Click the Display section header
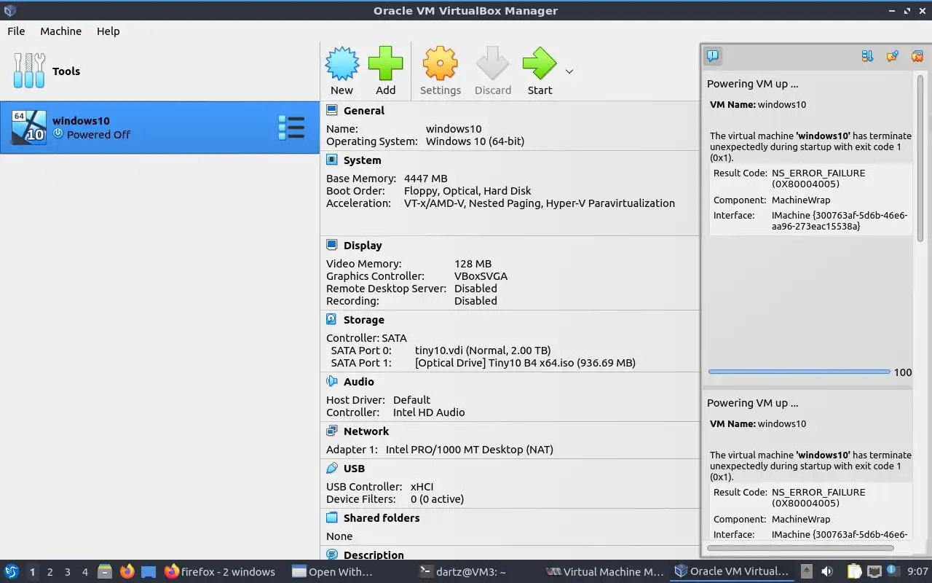This screenshot has width=932, height=583. tap(363, 246)
